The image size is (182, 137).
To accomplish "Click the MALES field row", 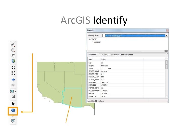I will pyautogui.click(x=127, y=94).
